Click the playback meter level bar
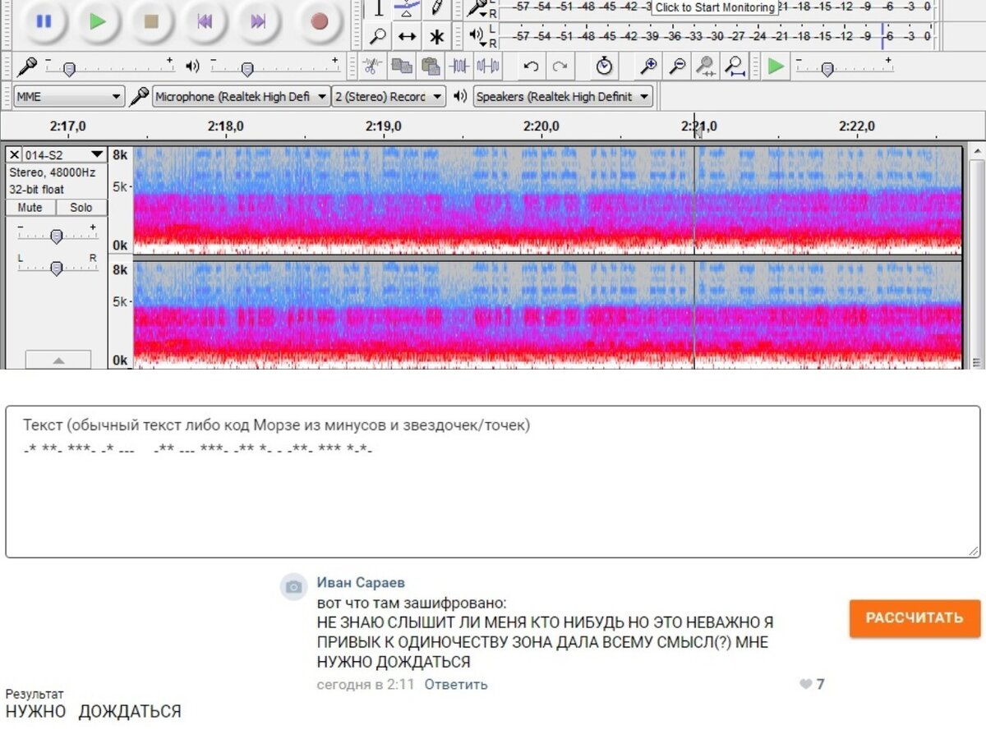 click(716, 36)
